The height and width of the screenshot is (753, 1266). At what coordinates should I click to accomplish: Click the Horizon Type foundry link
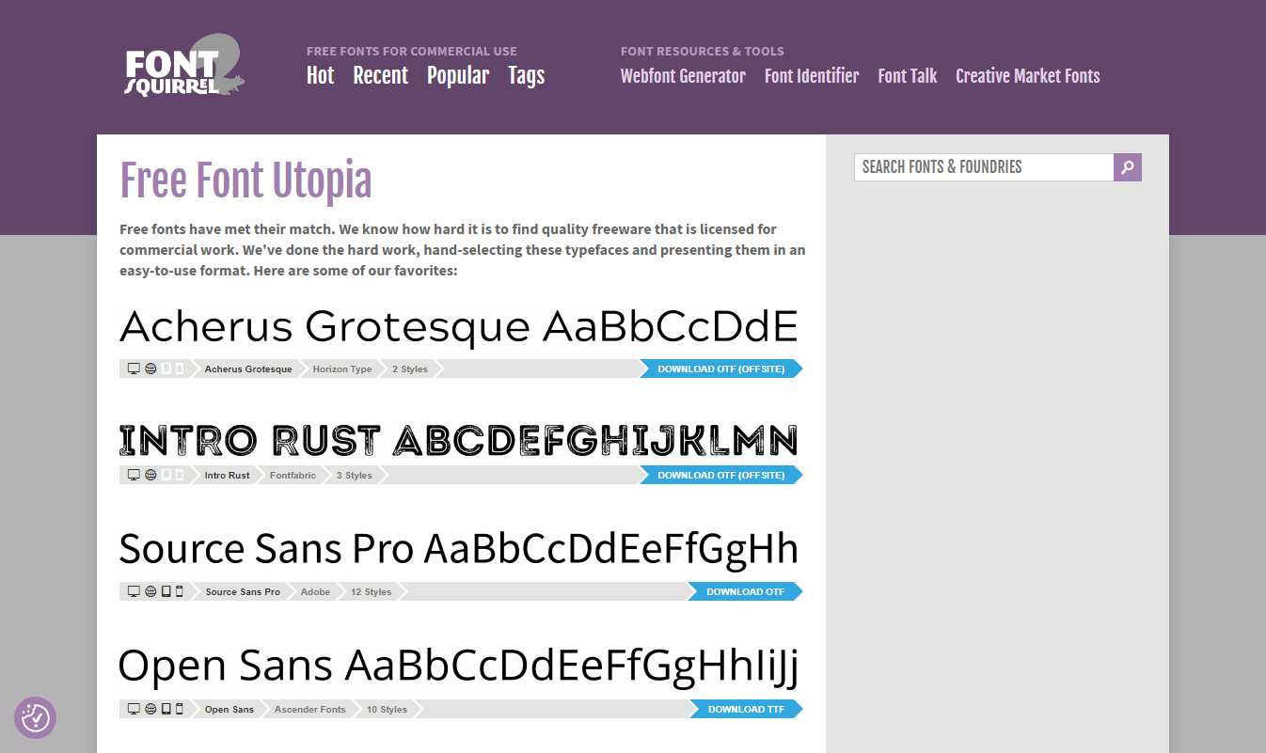[x=342, y=369]
